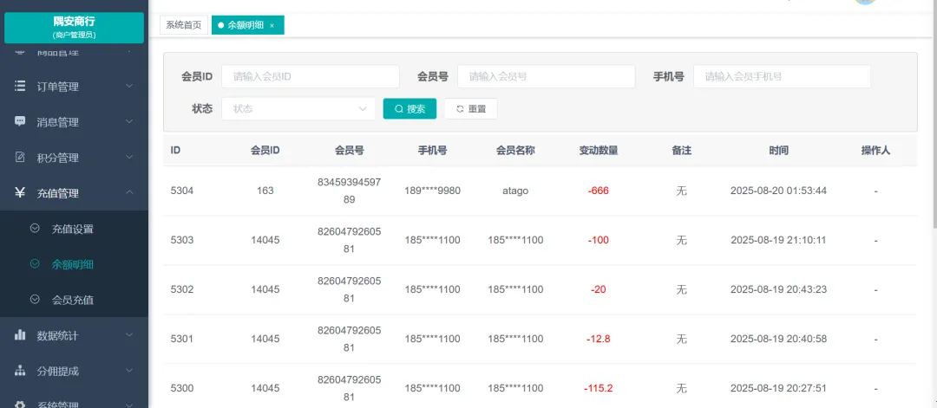Click the 消息管理 chat bubble icon

pyautogui.click(x=20, y=122)
